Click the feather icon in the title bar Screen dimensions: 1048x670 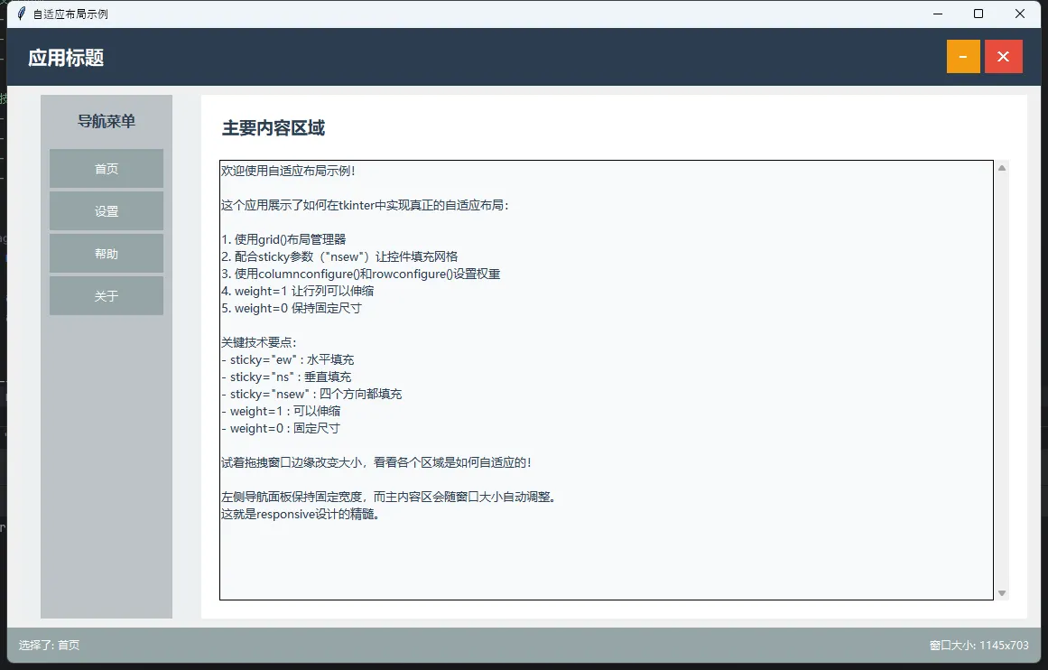tap(22, 14)
